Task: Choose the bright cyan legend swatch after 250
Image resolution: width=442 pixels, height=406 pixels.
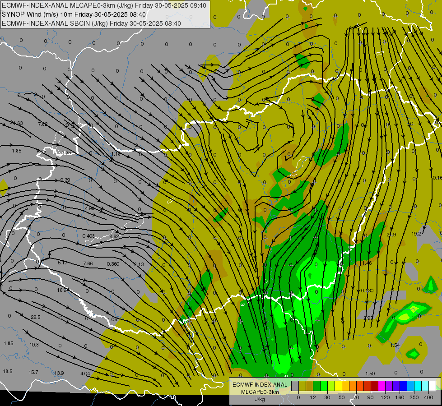Action: click(x=418, y=386)
